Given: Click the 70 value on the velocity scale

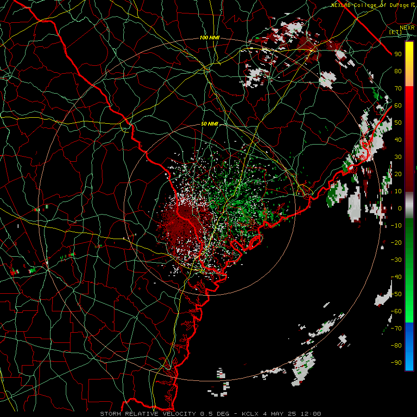Looking at the screenshot, I should coord(398,88).
